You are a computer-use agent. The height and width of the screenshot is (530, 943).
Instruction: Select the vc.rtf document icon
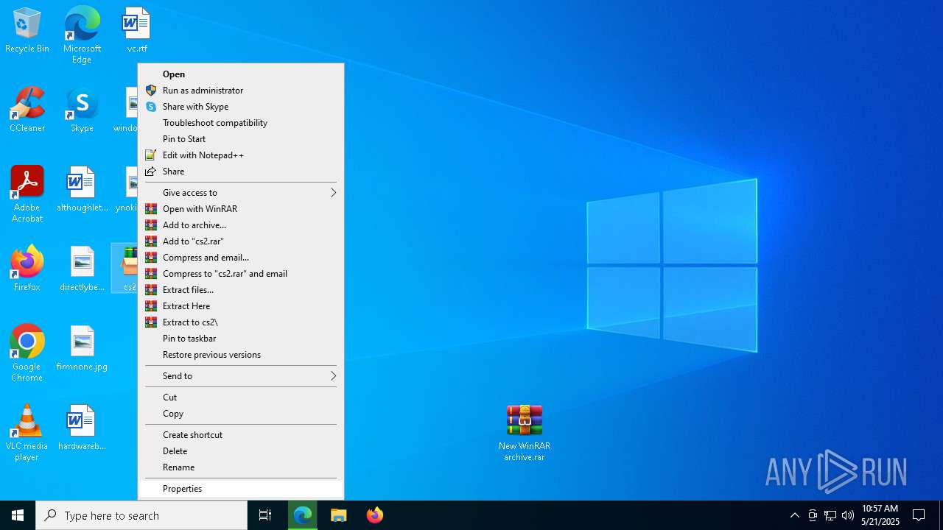pyautogui.click(x=136, y=31)
